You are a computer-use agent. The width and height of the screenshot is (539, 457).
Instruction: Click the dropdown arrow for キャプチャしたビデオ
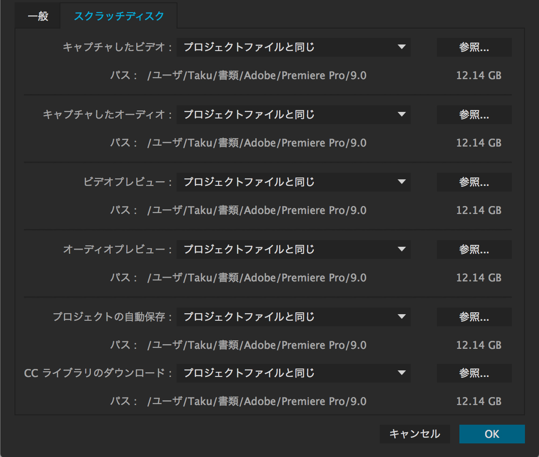pyautogui.click(x=401, y=47)
